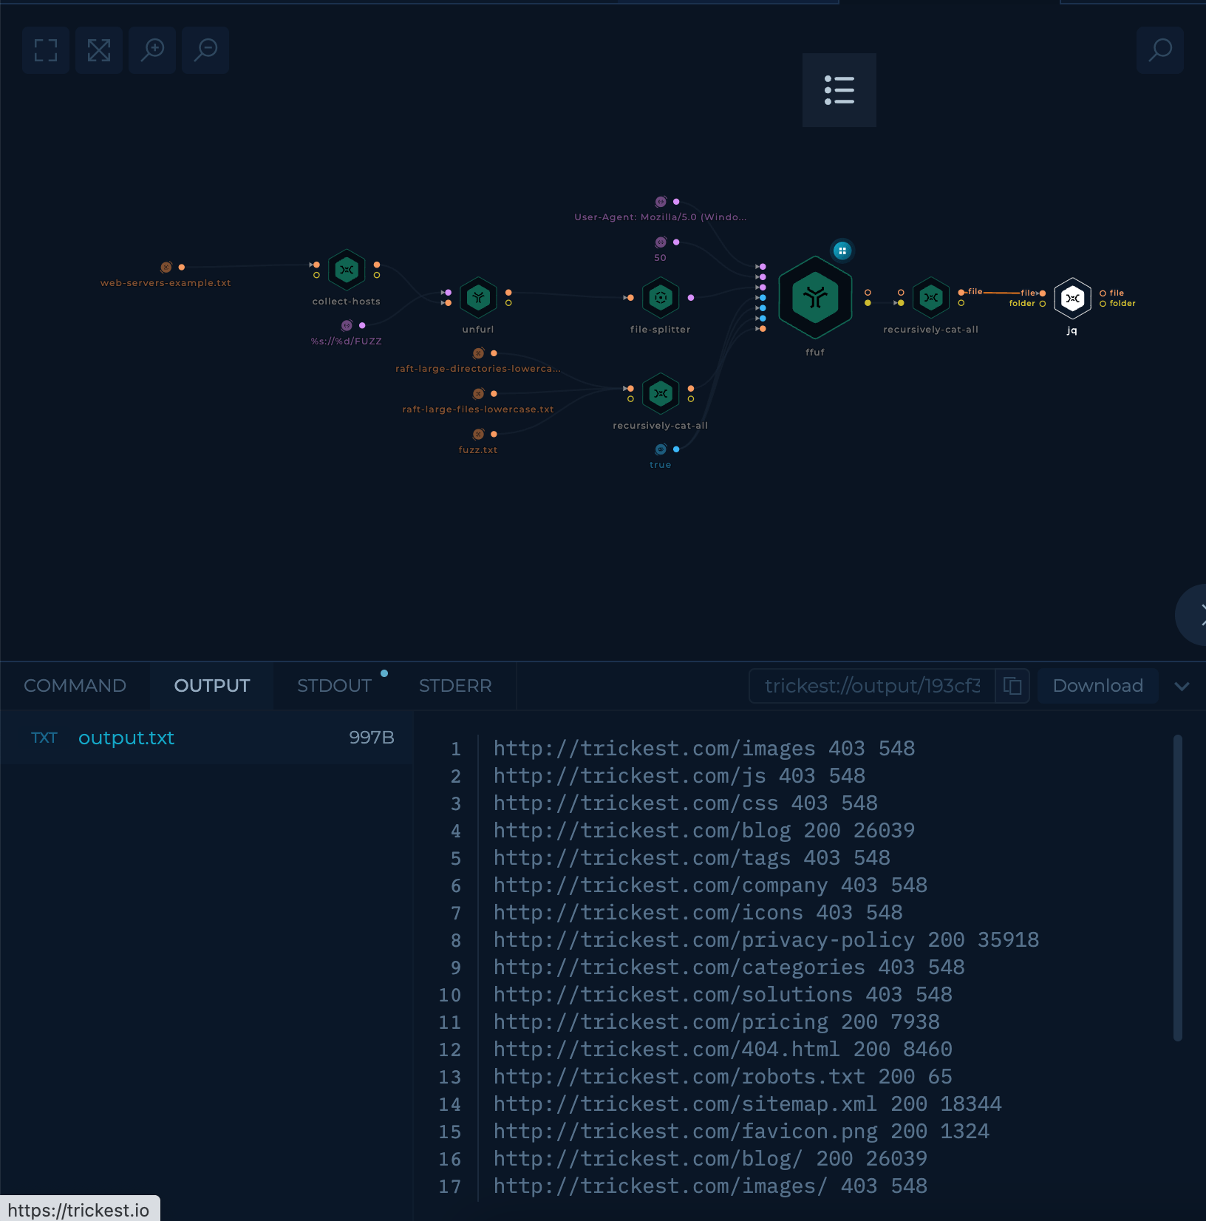Click the true boolean input node
1206x1221 pixels.
[x=661, y=449]
